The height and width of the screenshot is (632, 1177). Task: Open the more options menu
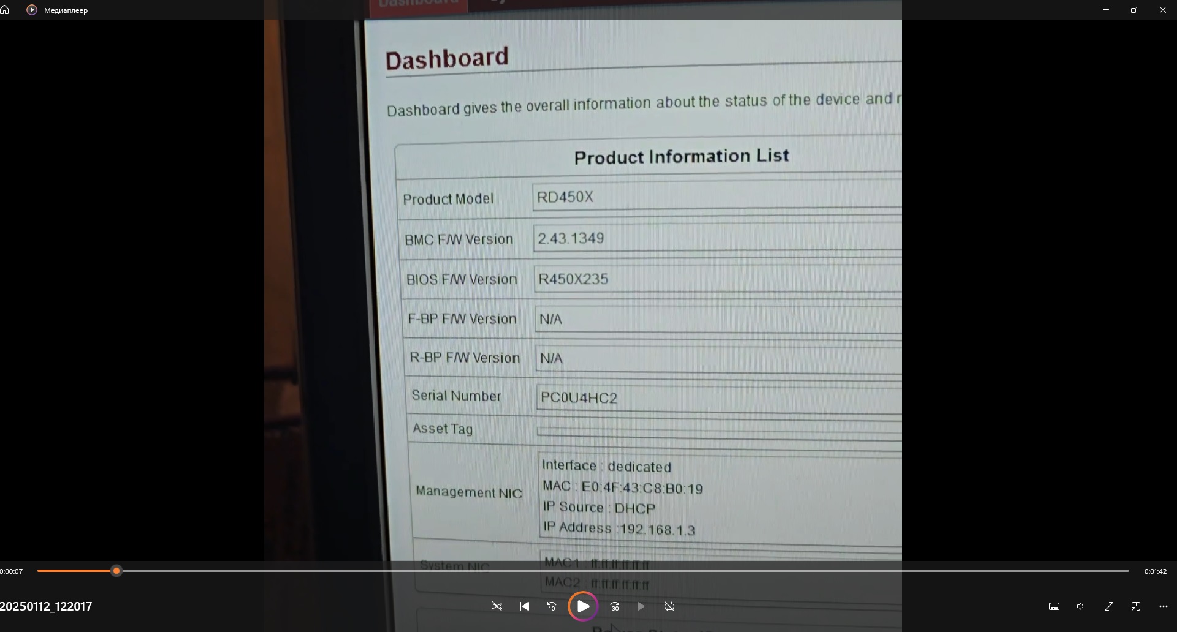click(x=1164, y=606)
